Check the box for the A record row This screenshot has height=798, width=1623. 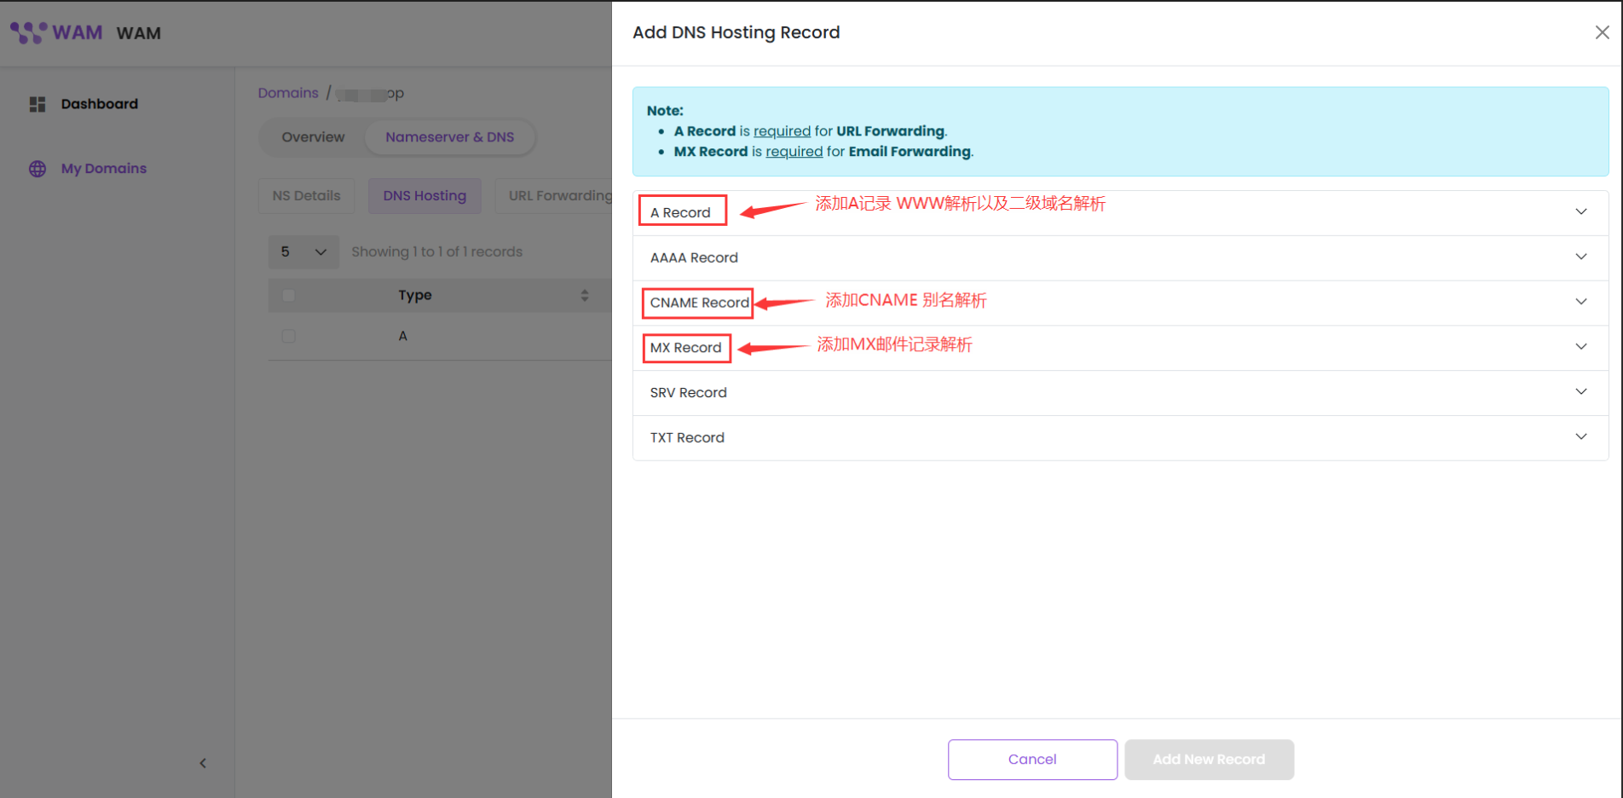click(289, 336)
